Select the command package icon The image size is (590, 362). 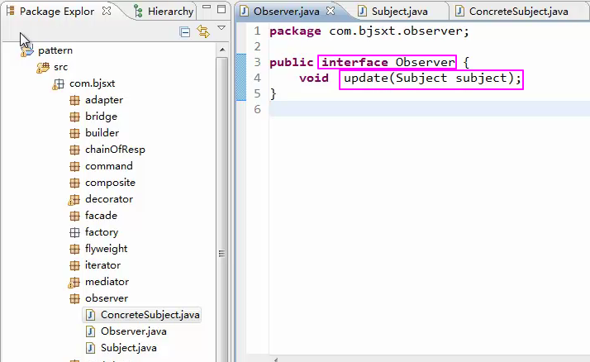75,166
